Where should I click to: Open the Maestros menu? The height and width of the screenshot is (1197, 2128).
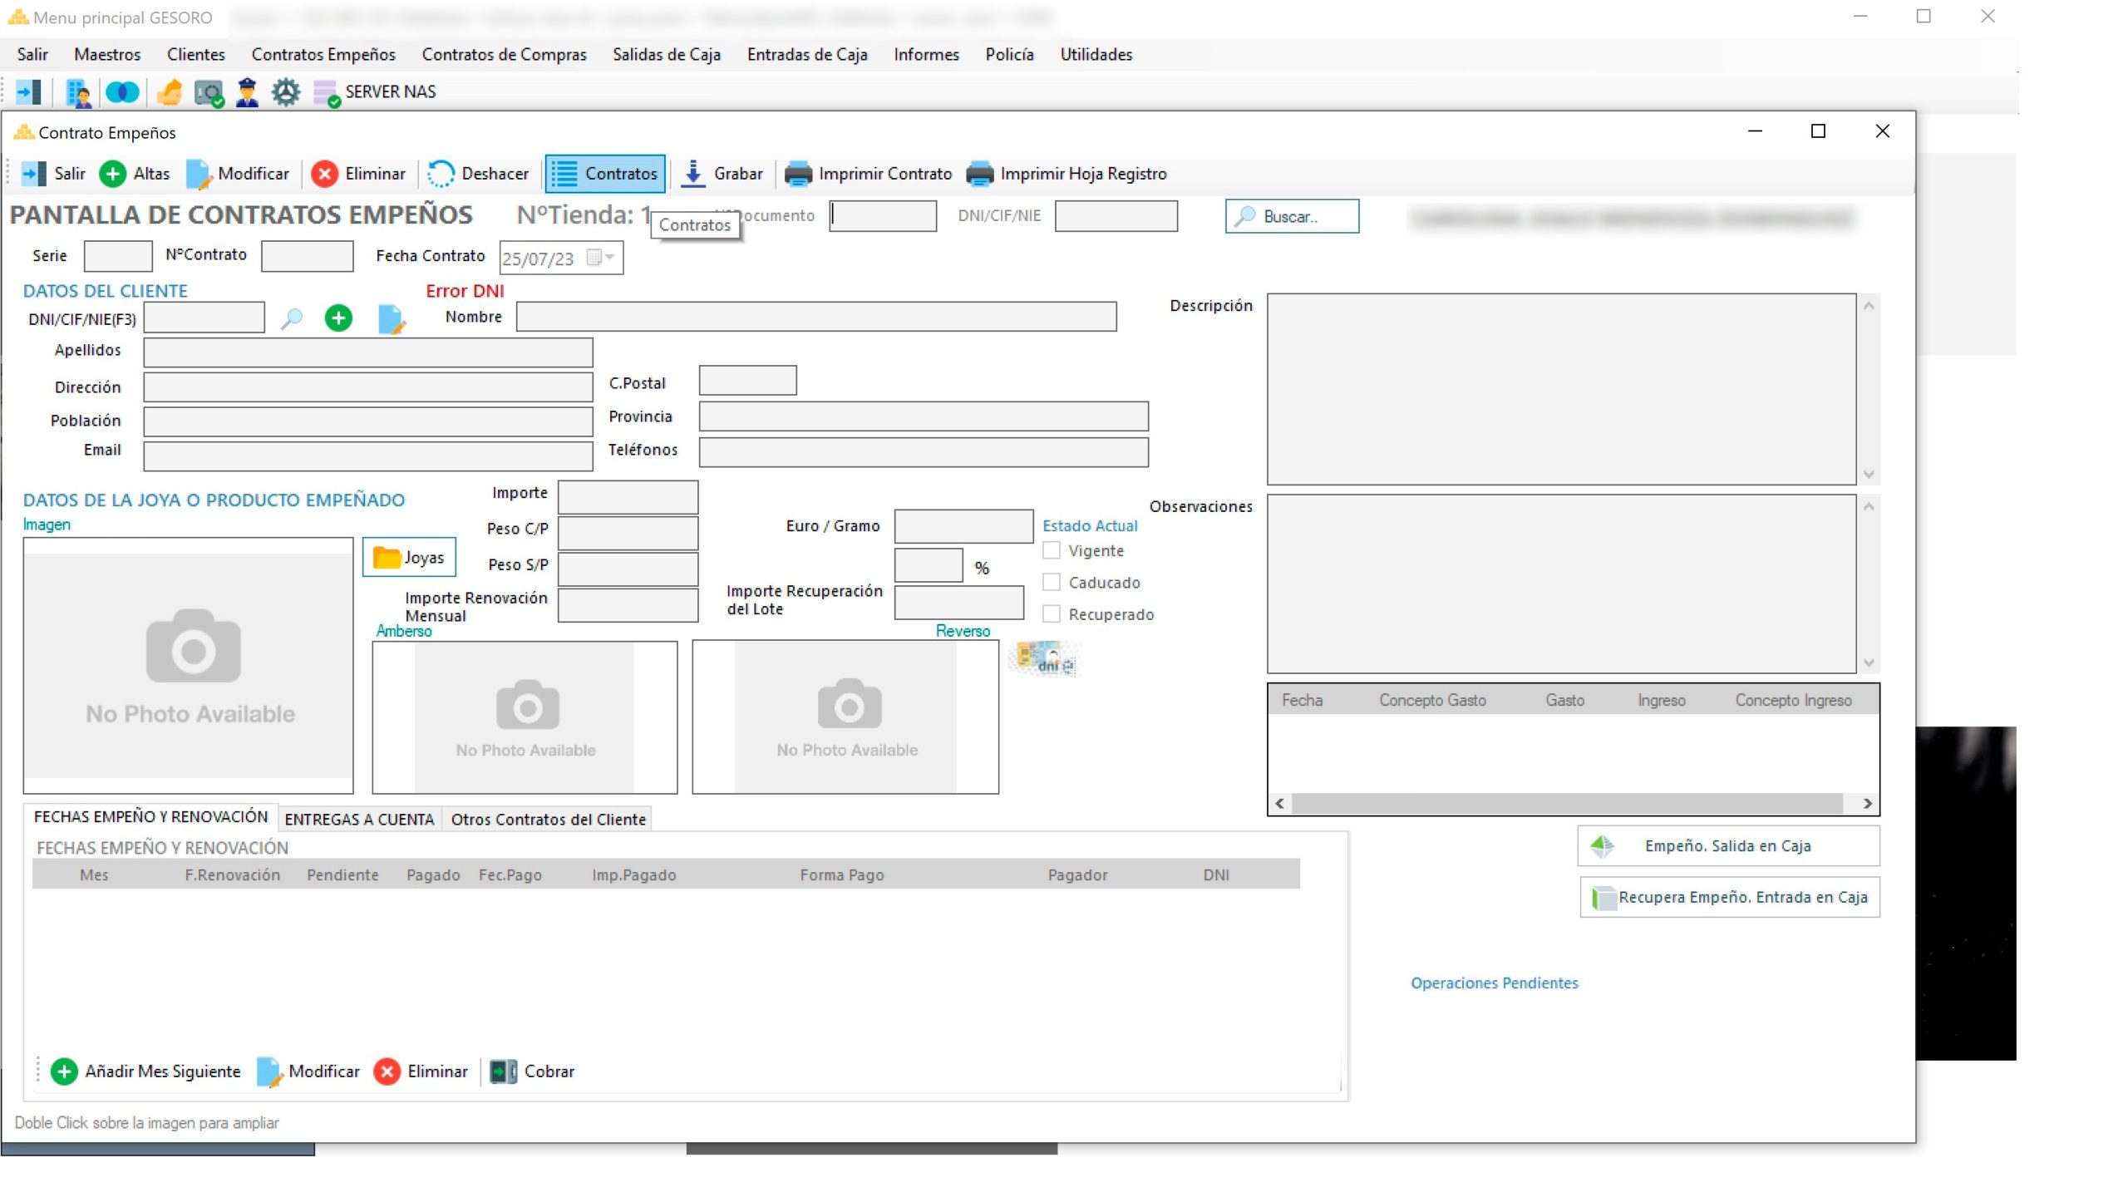107,55
